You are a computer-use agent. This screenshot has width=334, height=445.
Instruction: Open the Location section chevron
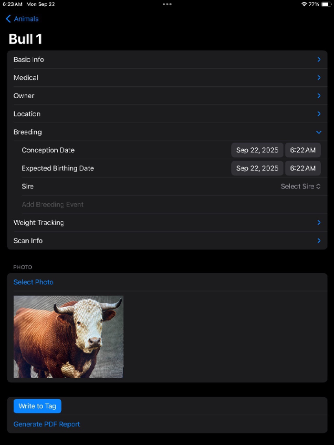(x=319, y=114)
